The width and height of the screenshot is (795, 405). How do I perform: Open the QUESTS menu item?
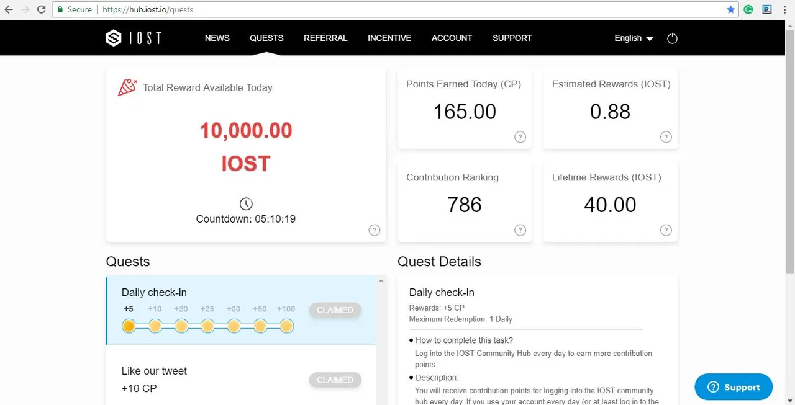point(266,38)
